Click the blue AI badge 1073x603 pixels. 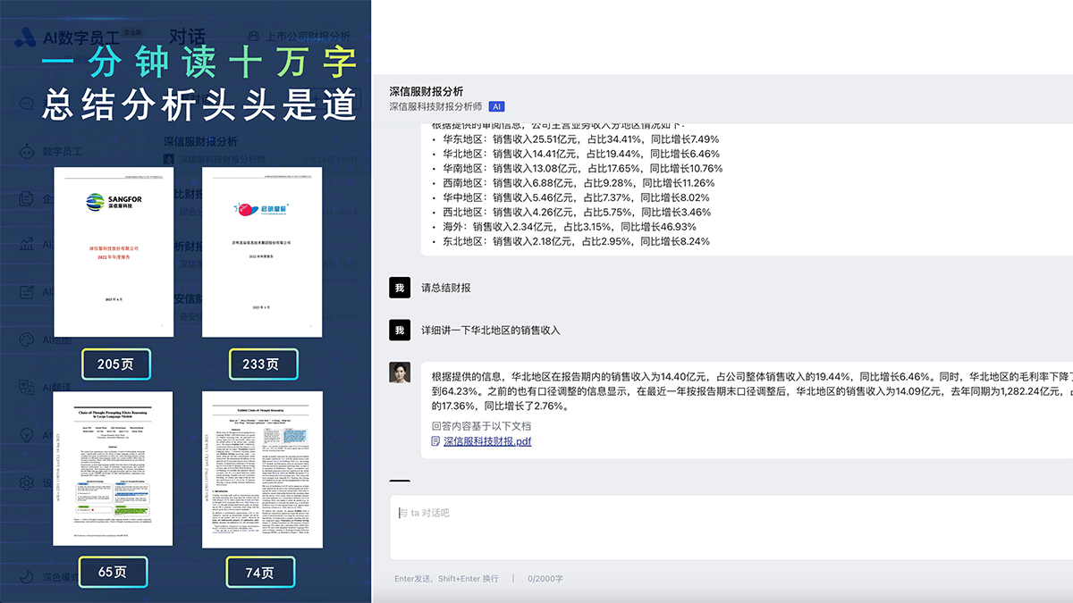pos(496,106)
